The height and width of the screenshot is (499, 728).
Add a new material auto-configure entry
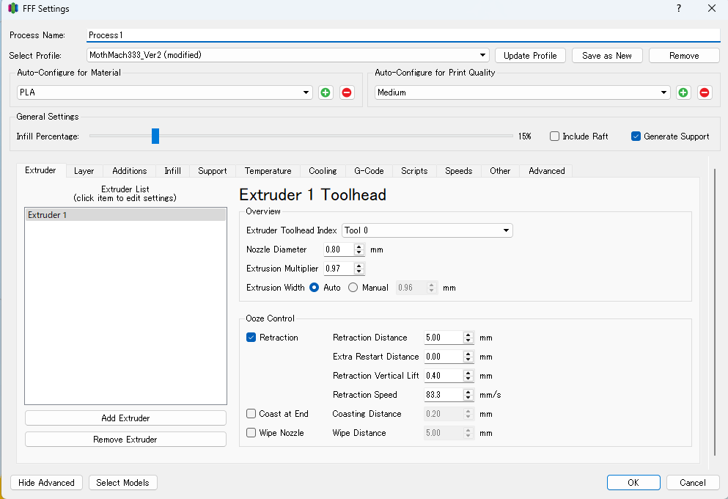[x=326, y=92]
